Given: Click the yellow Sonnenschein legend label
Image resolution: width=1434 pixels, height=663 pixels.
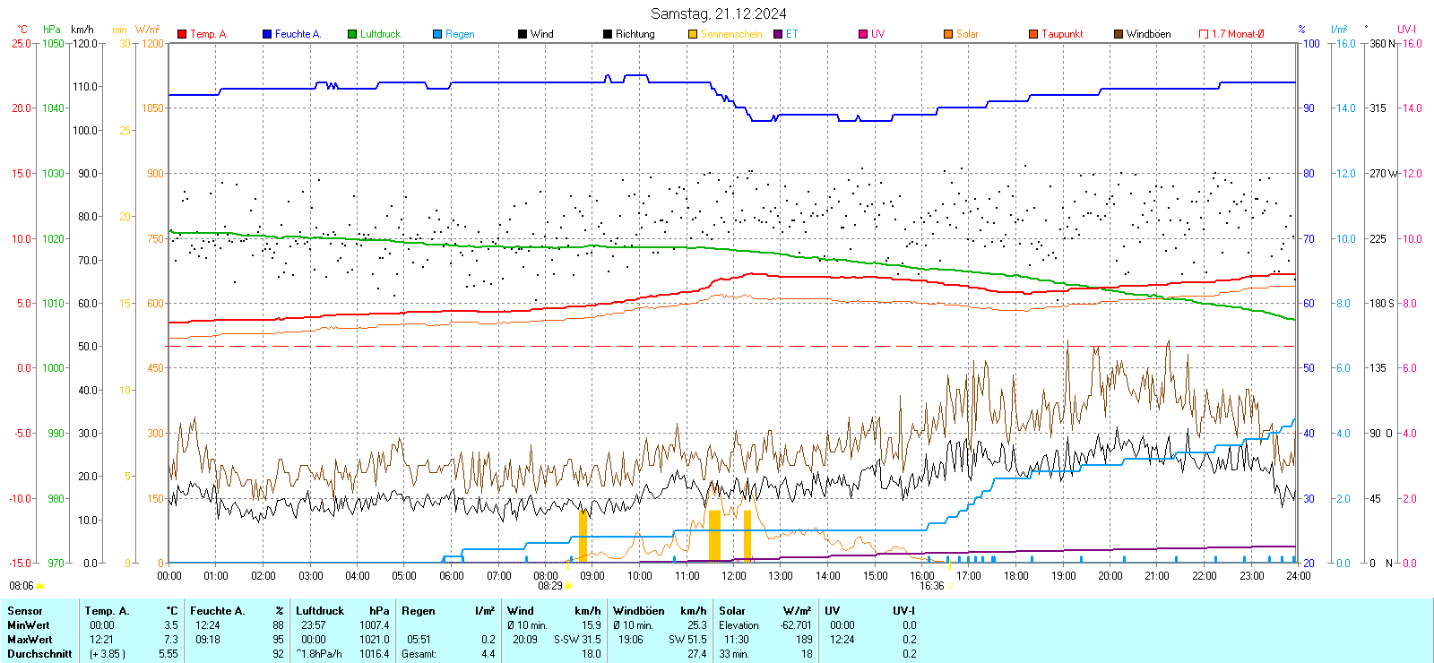Looking at the screenshot, I should pos(730,34).
